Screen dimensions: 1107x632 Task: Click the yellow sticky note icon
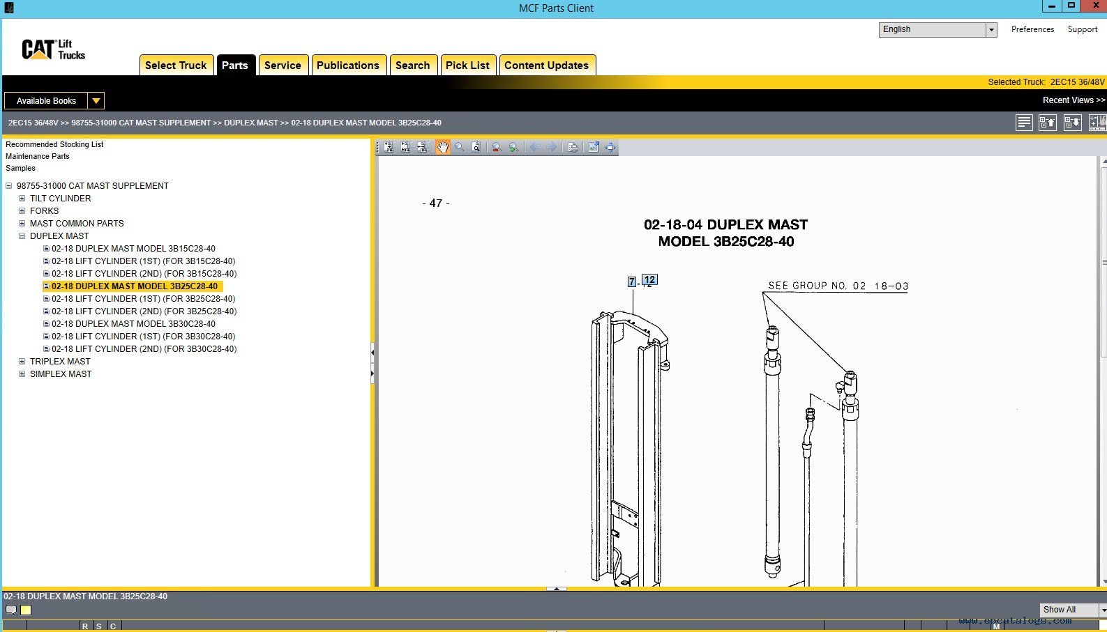pos(26,610)
